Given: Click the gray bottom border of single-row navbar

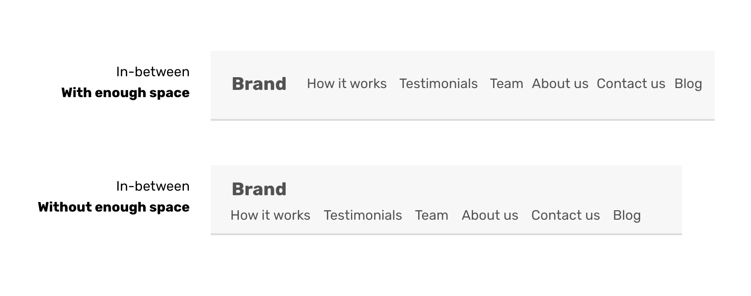Looking at the screenshot, I should point(462,120).
